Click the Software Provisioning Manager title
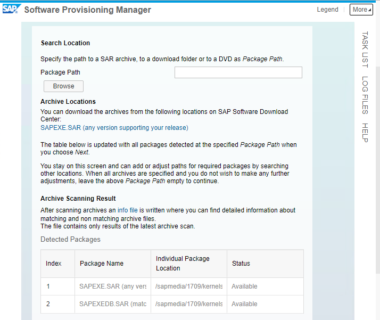 pos(87,10)
